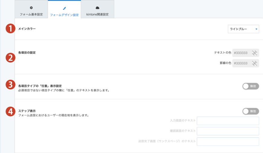Click the テキストの色 label
263x153 pixels.
pyautogui.click(x=222, y=53)
